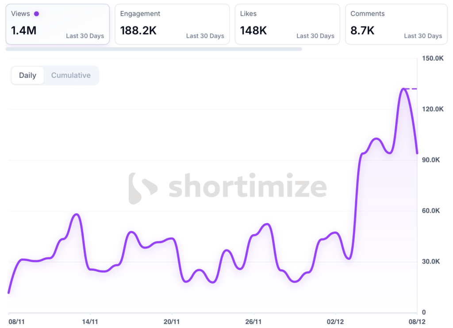Click "Last 30 Days" in Engagement card
The height and width of the screenshot is (328, 453).
tap(205, 36)
